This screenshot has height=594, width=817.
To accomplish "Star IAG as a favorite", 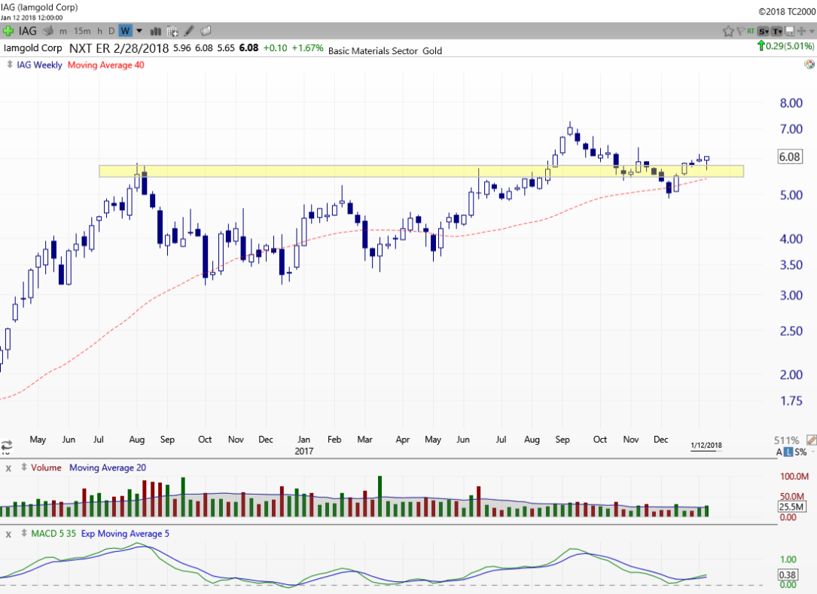I will pyautogui.click(x=728, y=31).
